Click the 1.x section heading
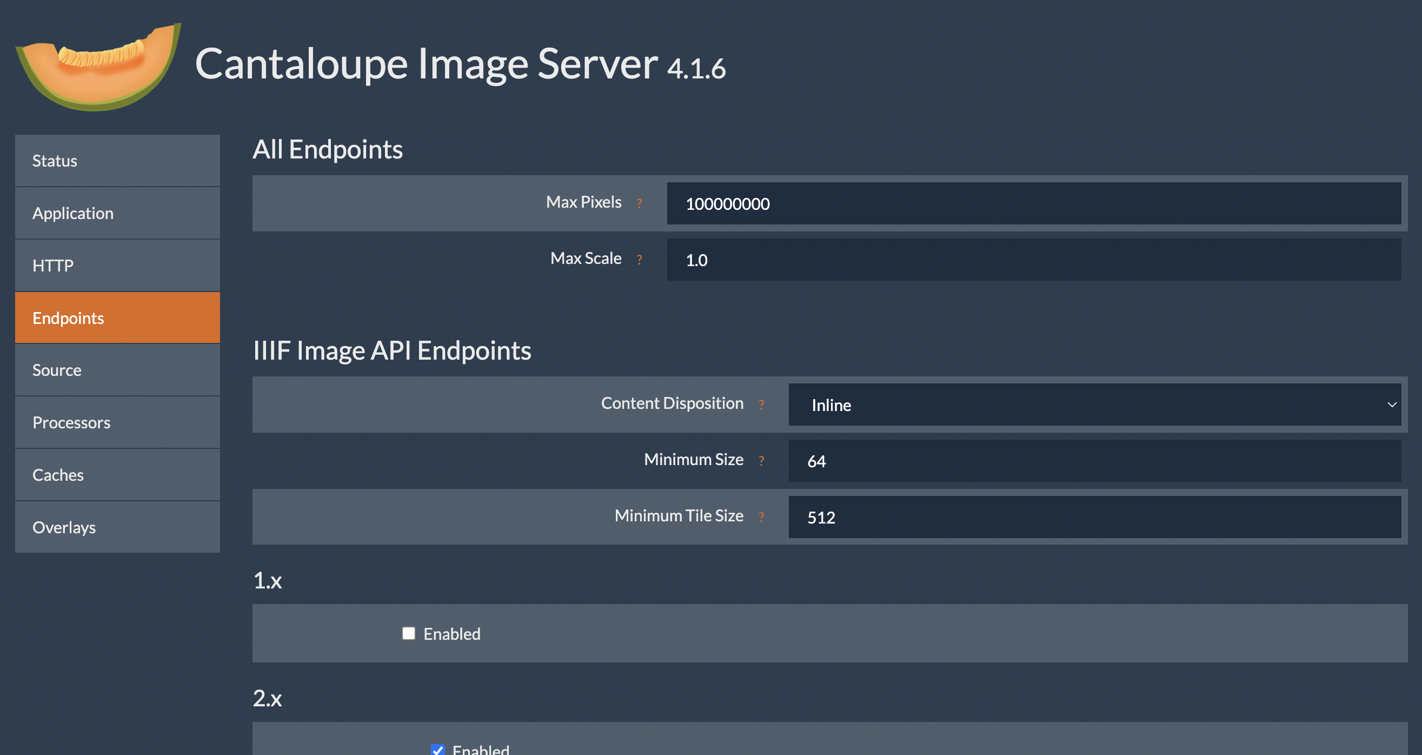This screenshot has width=1422, height=755. pos(268,580)
